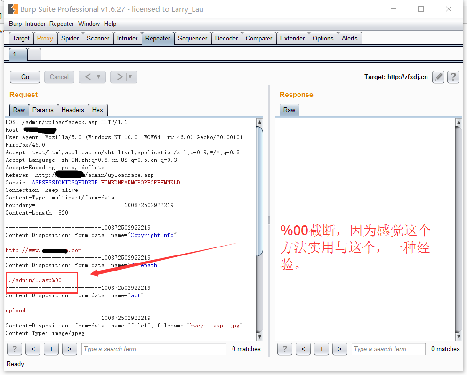Switch to the Scanner tab
This screenshot has height=375, width=467.
98,39
